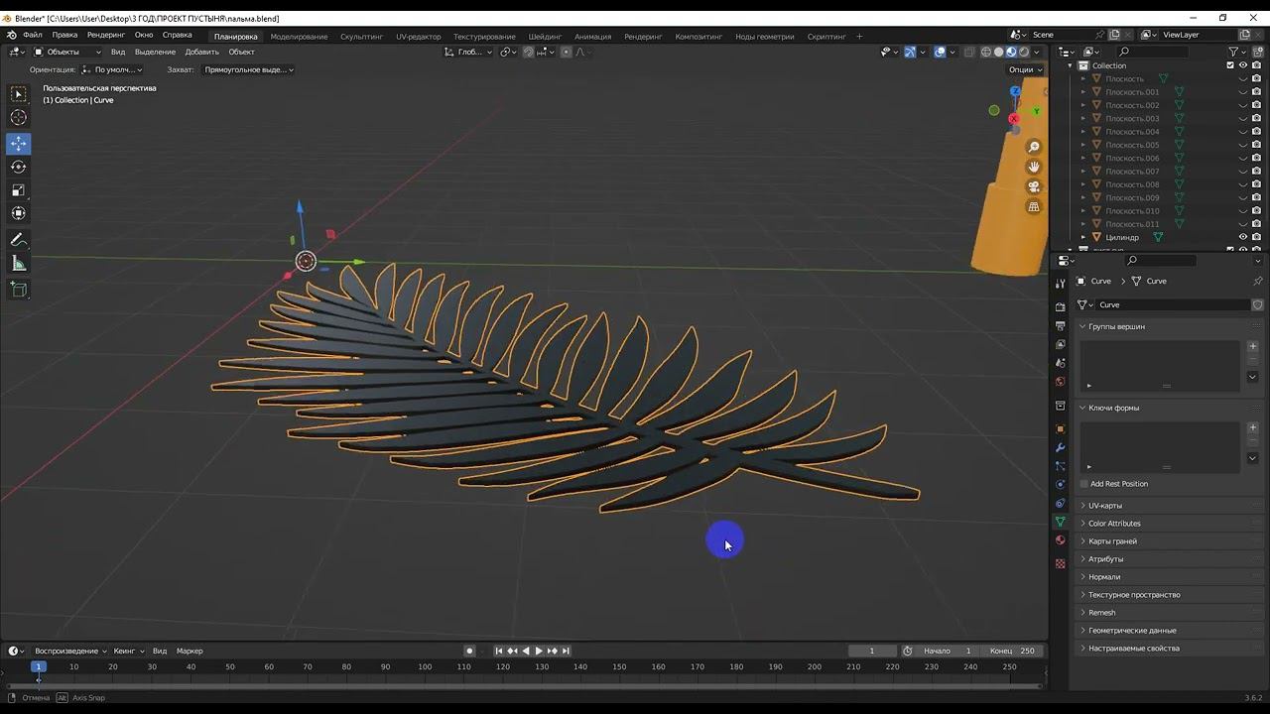1270x714 pixels.
Task: Jump to the timeline end frame
Action: click(x=566, y=651)
